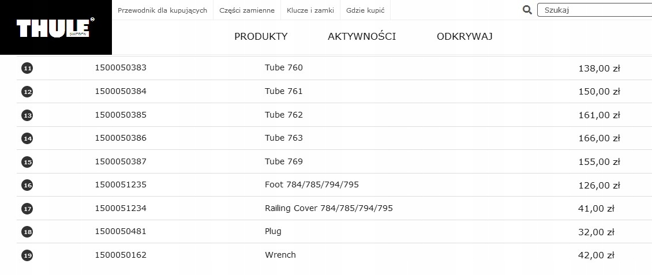Click the number 16 badge icon
Screen dimensions: 652x275
click(27, 185)
